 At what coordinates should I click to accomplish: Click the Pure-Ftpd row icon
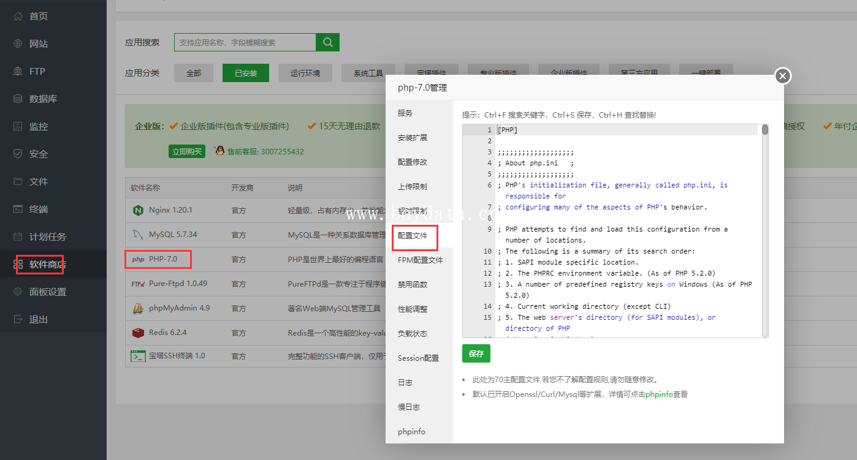point(137,284)
